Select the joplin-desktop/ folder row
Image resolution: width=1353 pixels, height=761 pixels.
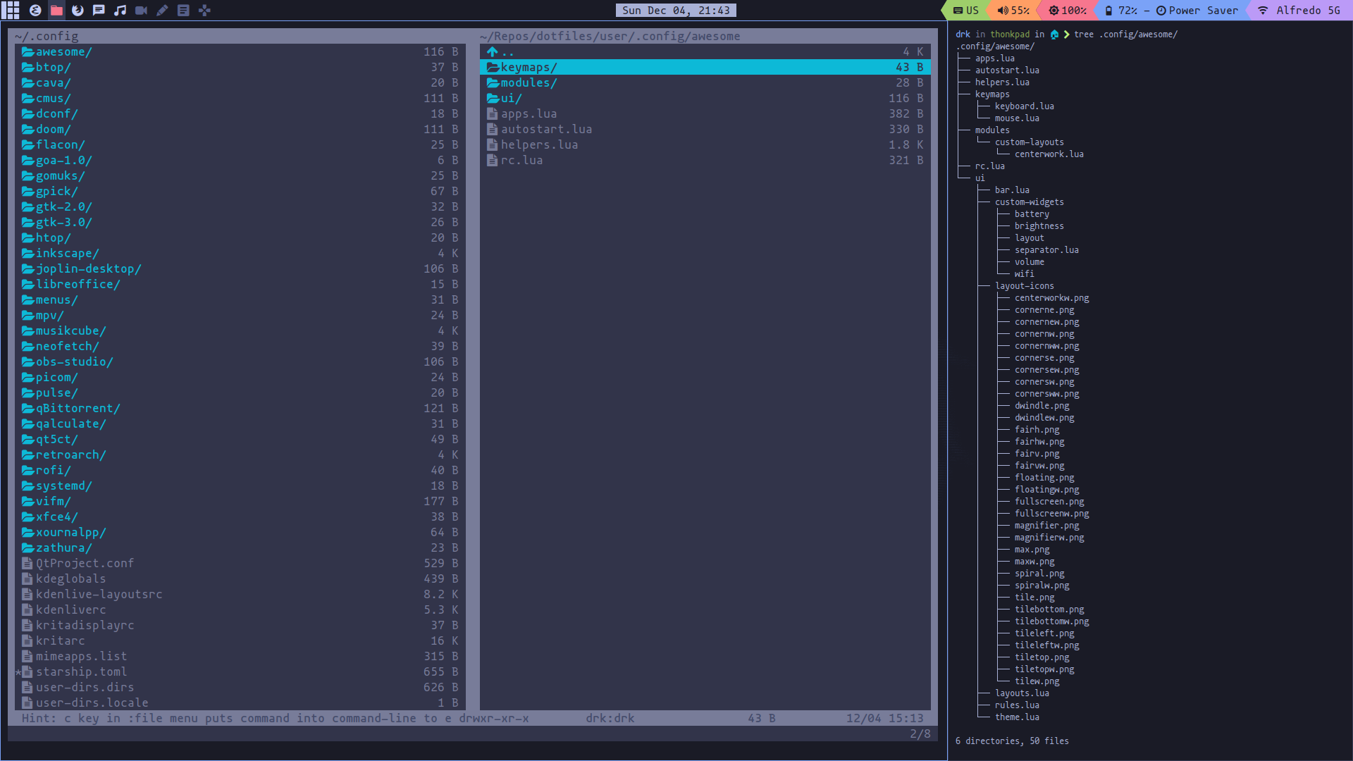pos(240,268)
